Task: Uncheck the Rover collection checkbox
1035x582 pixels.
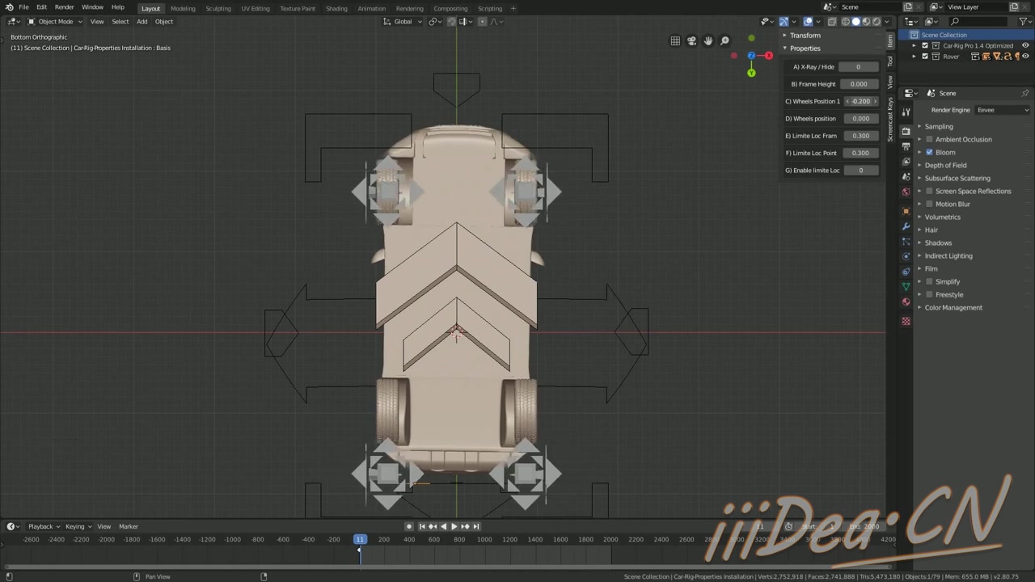Action: point(925,57)
